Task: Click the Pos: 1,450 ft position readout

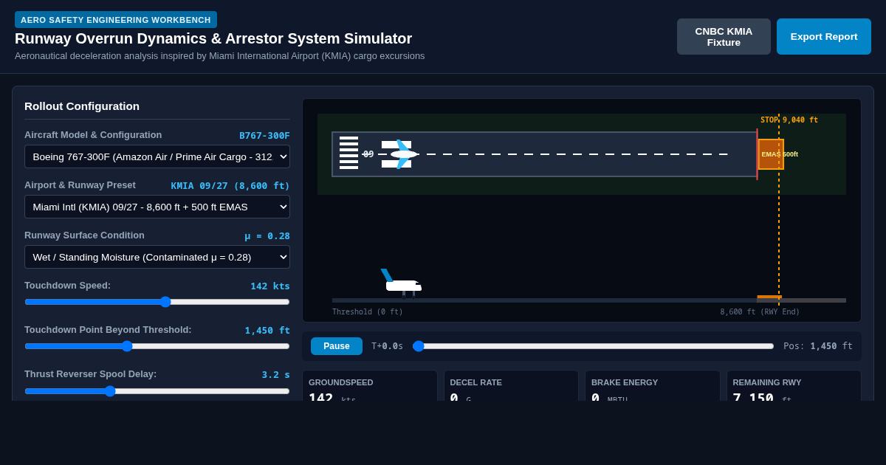Action: (x=818, y=346)
